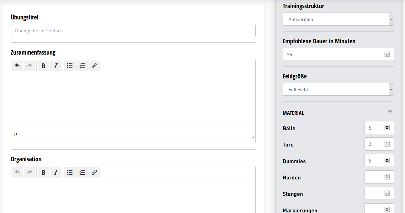Click the Übungstitel input field

click(133, 30)
